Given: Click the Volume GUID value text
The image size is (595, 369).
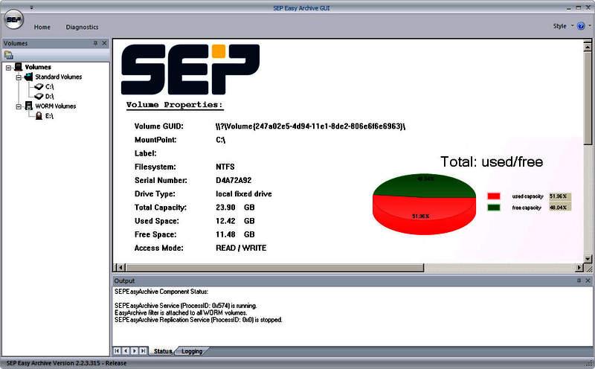Looking at the screenshot, I should point(310,126).
